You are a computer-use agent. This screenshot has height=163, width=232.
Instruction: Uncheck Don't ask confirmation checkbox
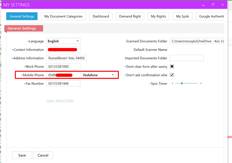pos(172,75)
